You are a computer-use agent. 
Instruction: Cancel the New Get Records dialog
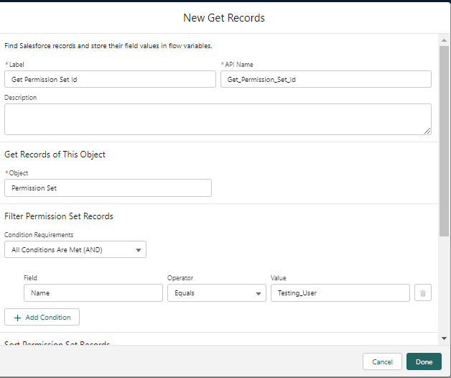(382, 361)
